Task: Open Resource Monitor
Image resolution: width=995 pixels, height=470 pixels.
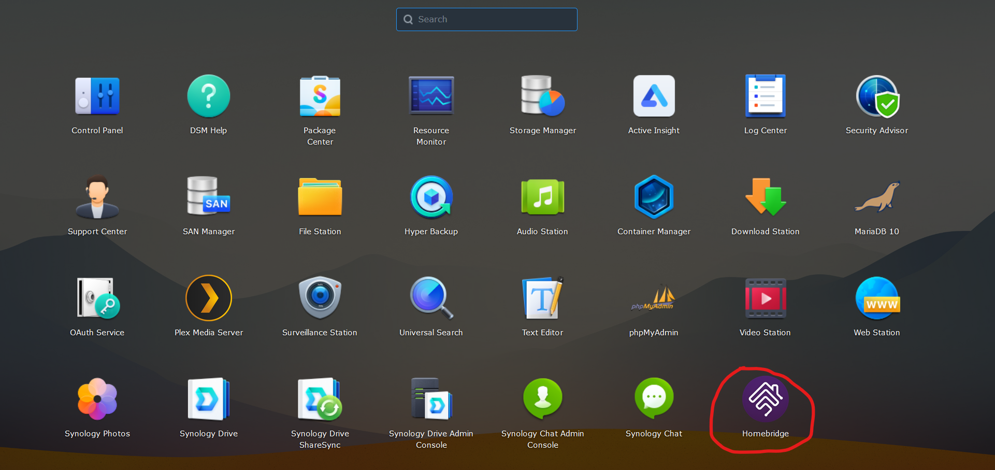Action: pos(431,96)
